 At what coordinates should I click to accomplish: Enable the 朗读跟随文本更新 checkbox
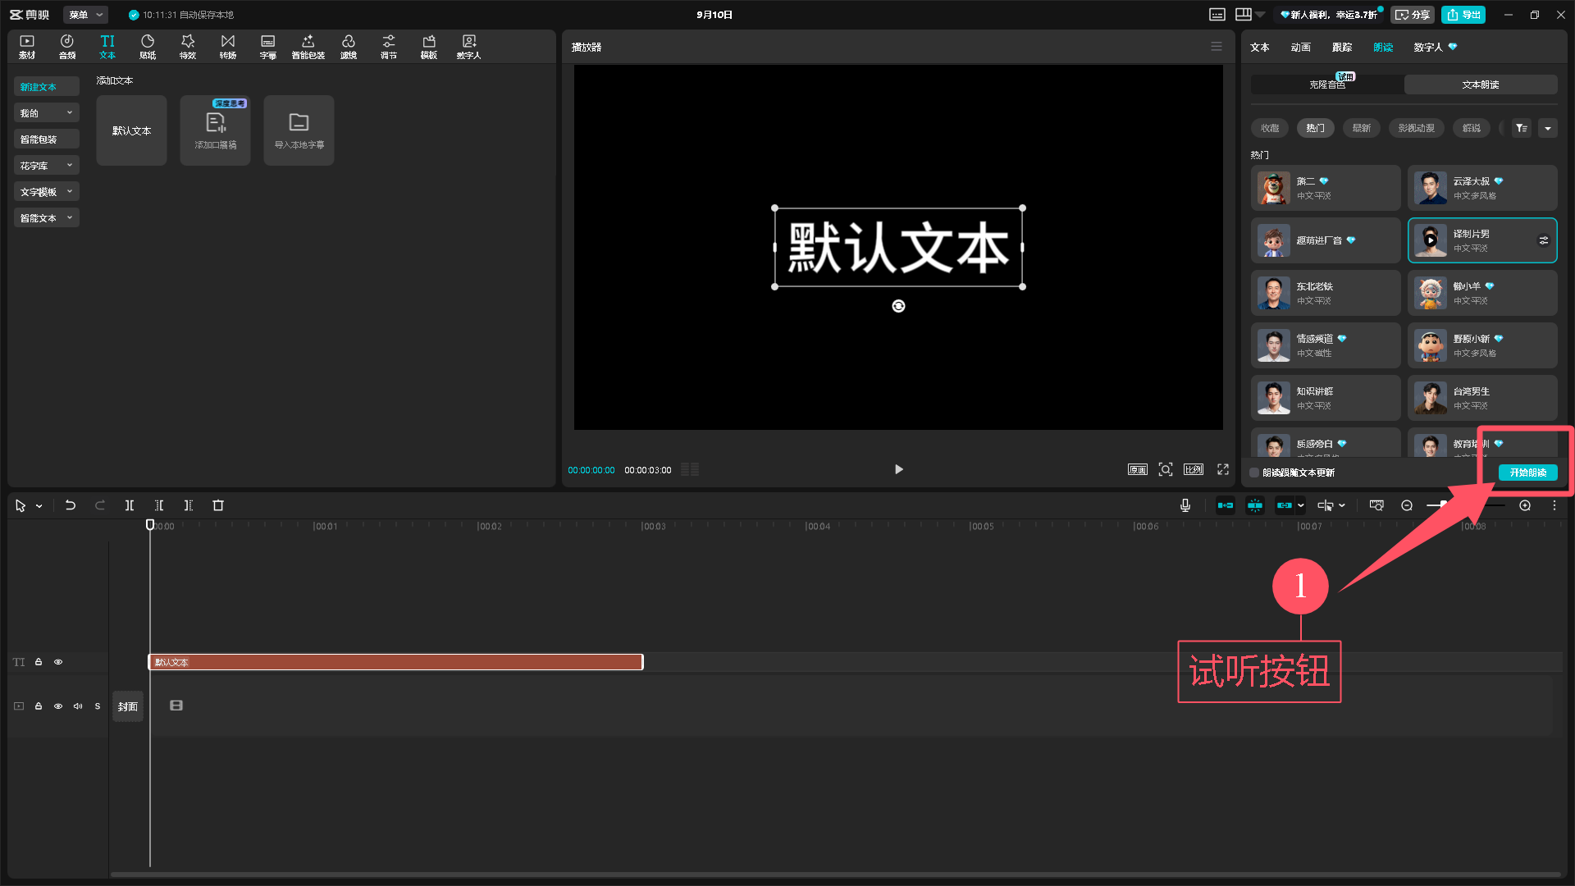pos(1254,473)
